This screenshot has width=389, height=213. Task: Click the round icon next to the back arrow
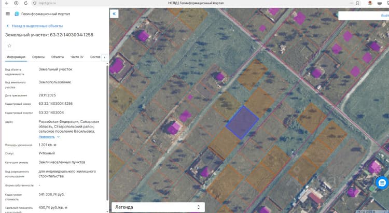pyautogui.click(x=16, y=3)
